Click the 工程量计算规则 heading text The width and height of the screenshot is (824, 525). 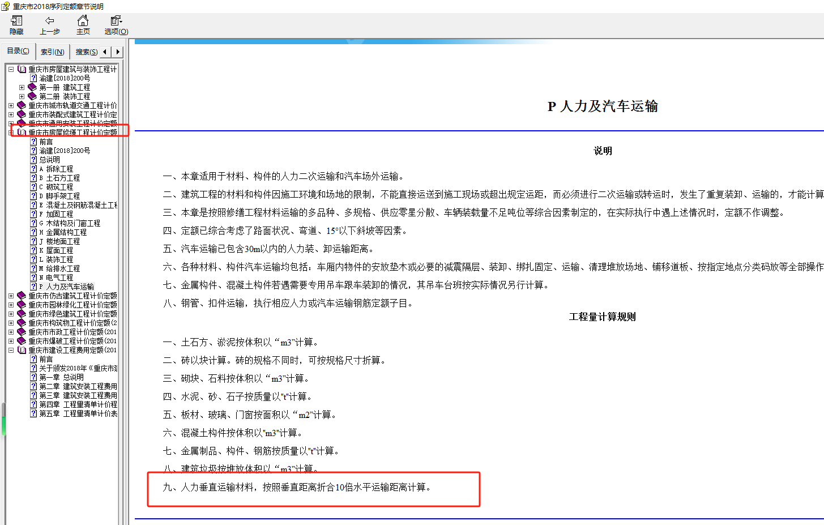pos(603,317)
